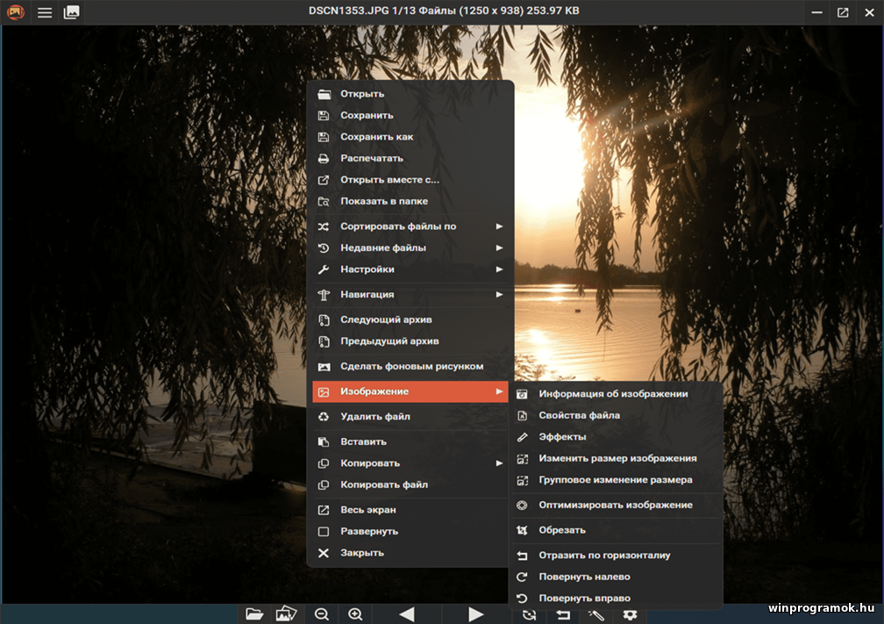The image size is (884, 624).
Task: Click the previous image arrow button
Action: (407, 614)
